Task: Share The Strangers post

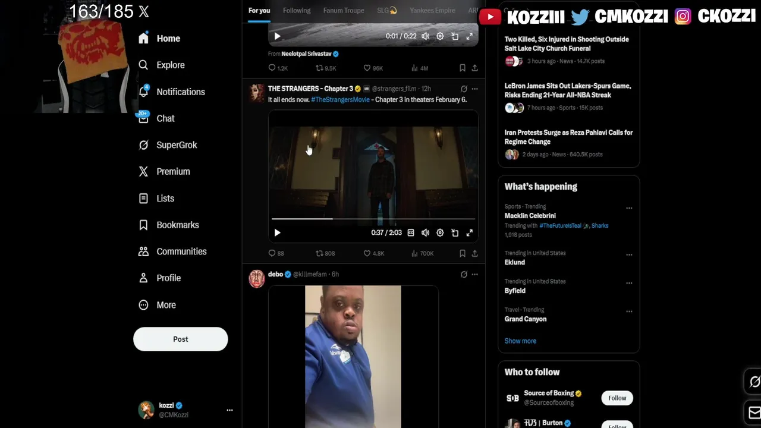Action: pos(474,253)
